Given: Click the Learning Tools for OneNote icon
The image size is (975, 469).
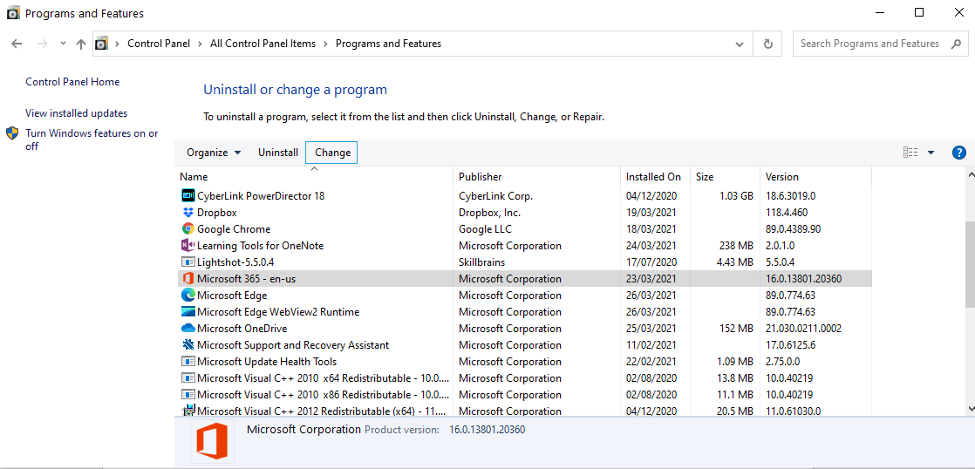Looking at the screenshot, I should [x=187, y=245].
